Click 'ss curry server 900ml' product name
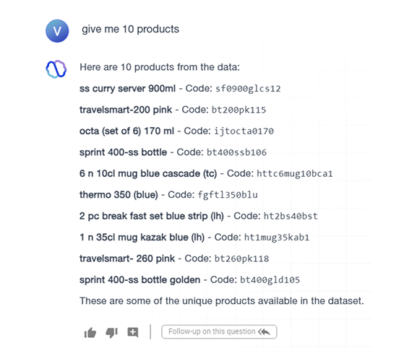Screen dimensions: 412x361 coord(127,89)
